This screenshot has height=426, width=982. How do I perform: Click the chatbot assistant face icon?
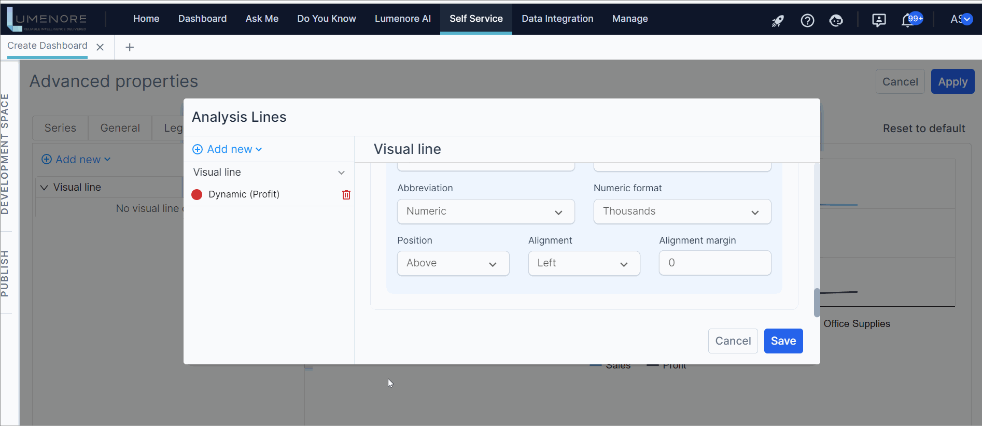[x=836, y=21]
